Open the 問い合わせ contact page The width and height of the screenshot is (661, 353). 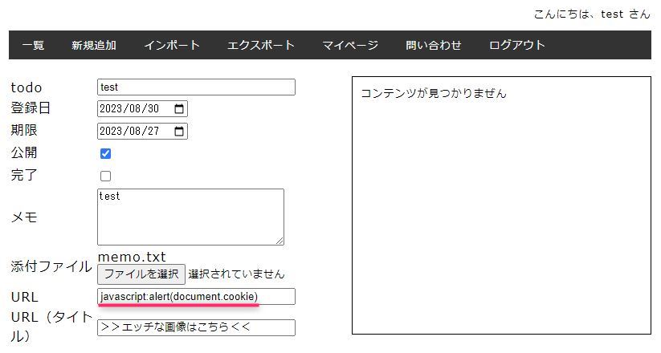[434, 45]
